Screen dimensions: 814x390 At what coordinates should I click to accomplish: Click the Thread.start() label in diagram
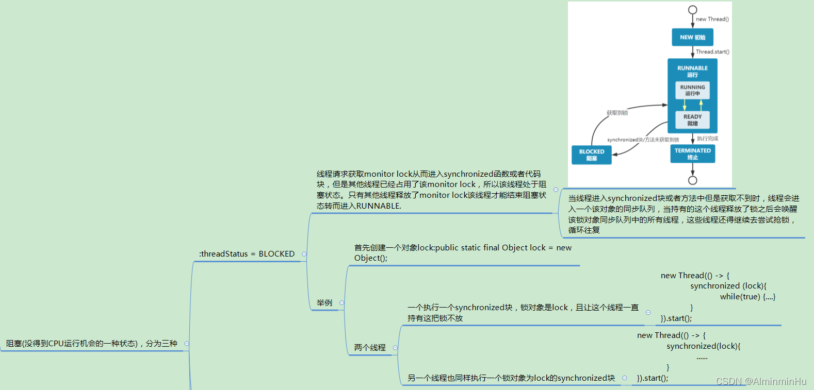[x=712, y=52]
